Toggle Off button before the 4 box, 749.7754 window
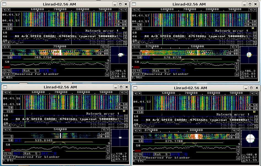Image resolution: width=261 pixels, height=166 pixels. [44, 71]
